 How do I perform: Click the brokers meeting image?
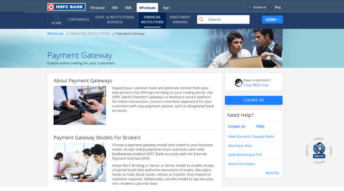tap(80, 162)
